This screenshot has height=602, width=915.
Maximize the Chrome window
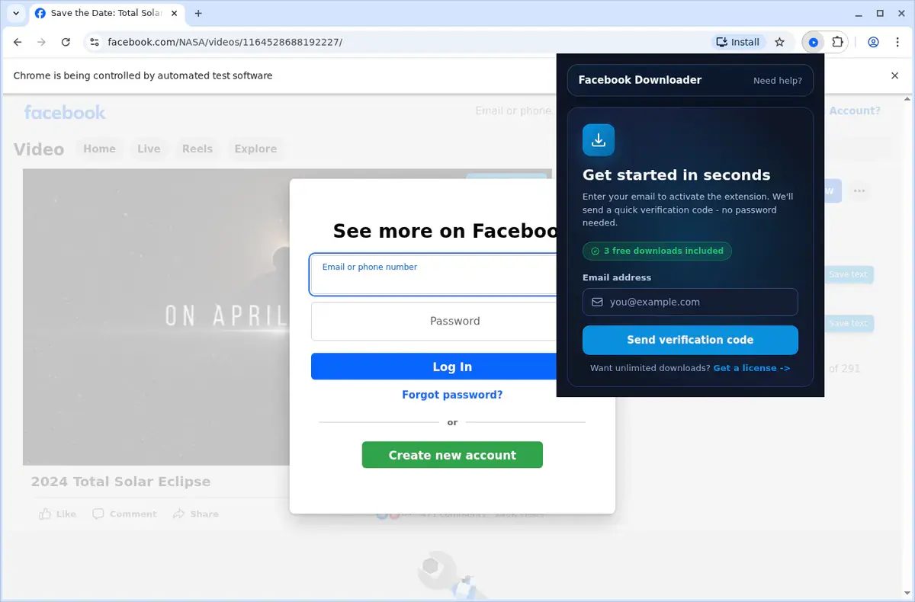click(880, 13)
